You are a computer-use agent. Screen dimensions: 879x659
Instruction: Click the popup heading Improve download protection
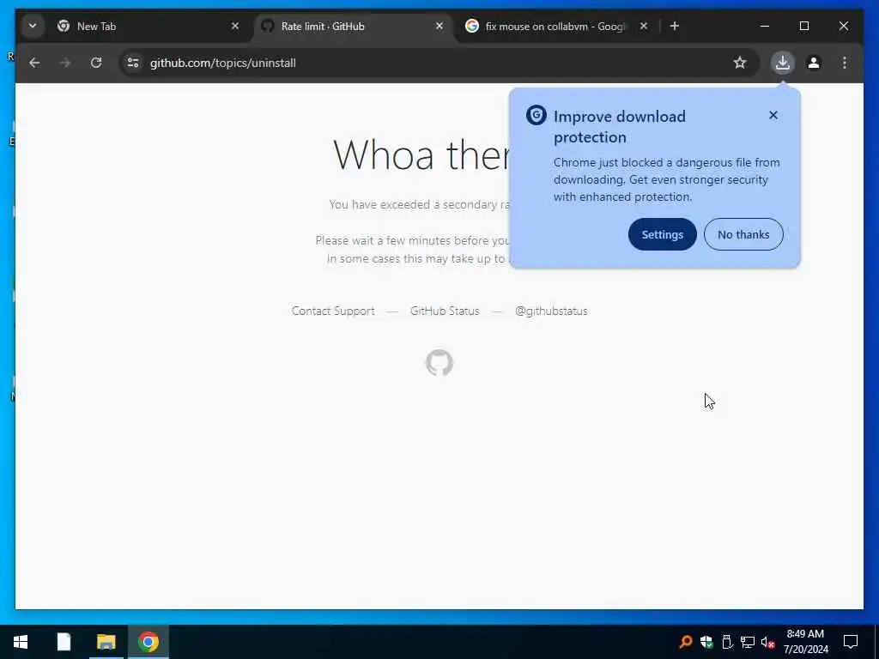point(620,127)
